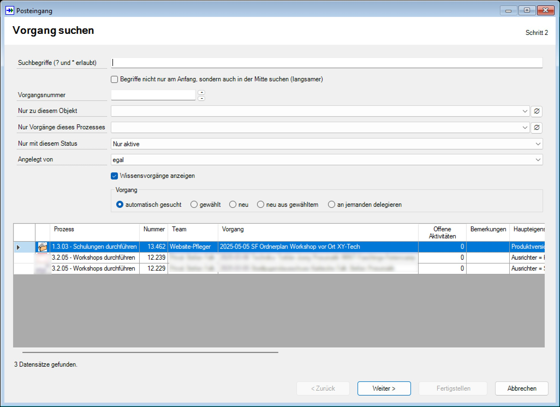The height and width of the screenshot is (407, 560).
Task: Sort table by Team column header
Action: coord(193,232)
